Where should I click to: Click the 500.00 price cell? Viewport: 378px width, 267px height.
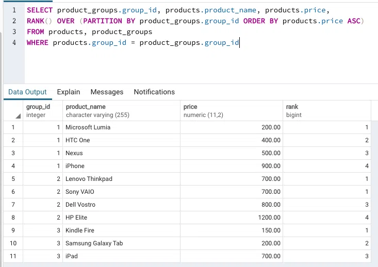pos(232,153)
